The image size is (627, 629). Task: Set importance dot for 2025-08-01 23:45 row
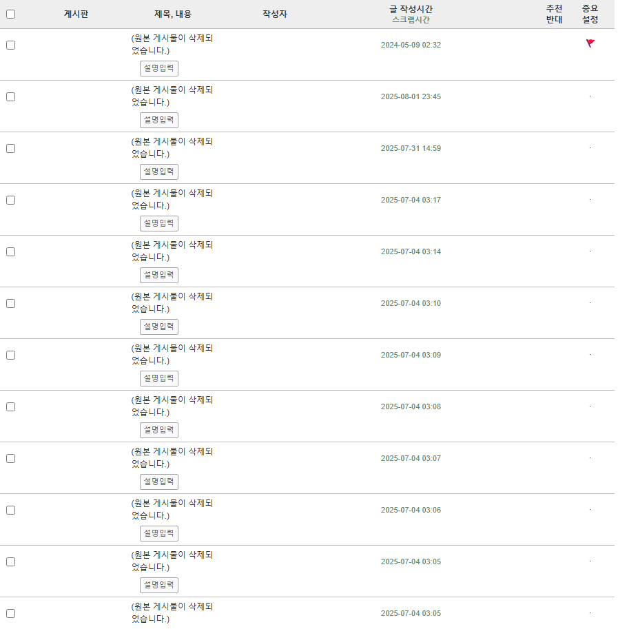point(590,96)
